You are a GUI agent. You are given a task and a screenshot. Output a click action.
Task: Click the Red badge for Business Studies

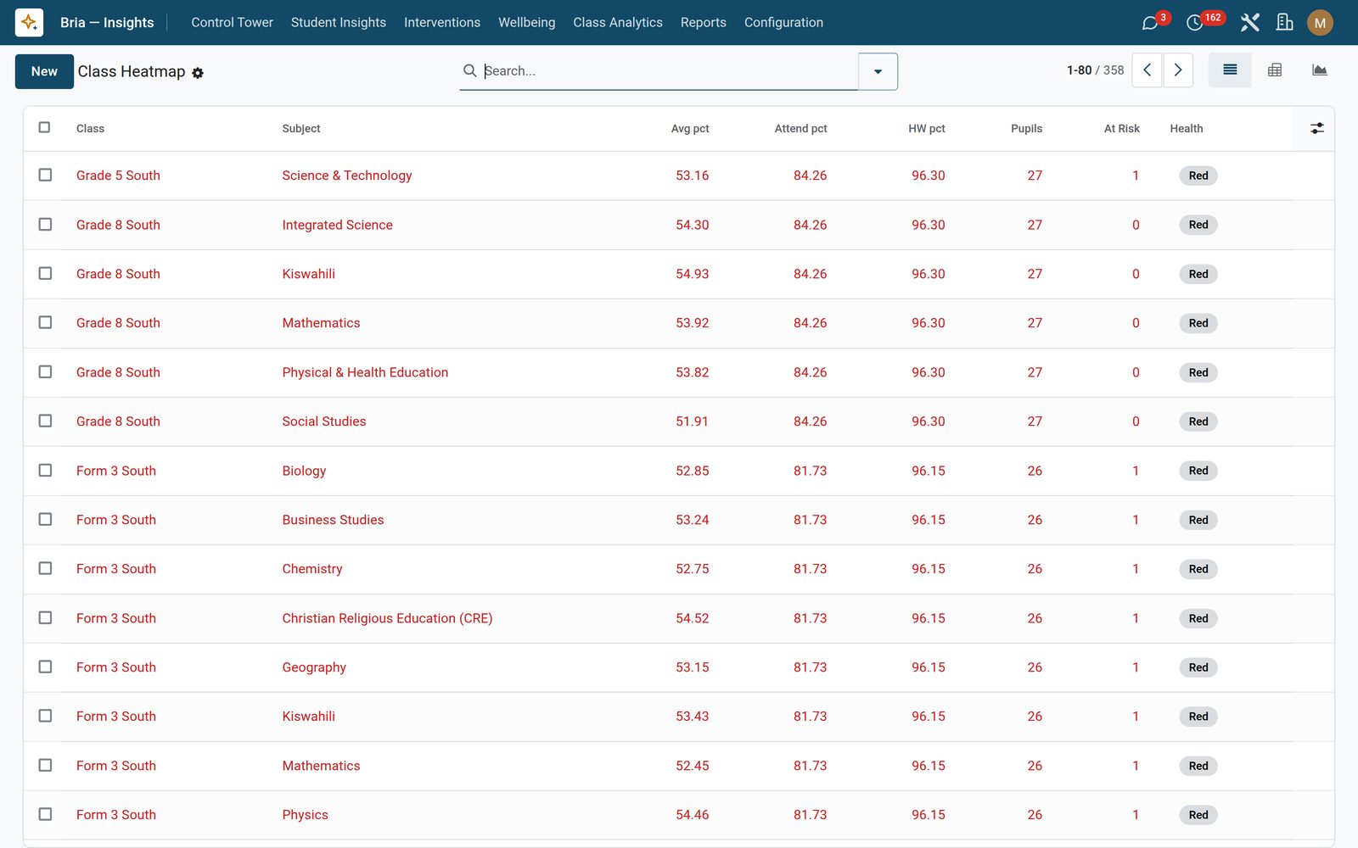(x=1198, y=520)
